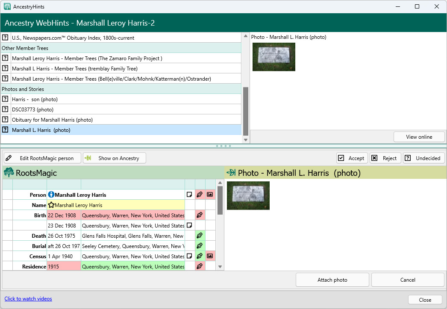The image size is (447, 309).
Task: Click status icon for Marshall L. Harris photo
Action: 5,130
